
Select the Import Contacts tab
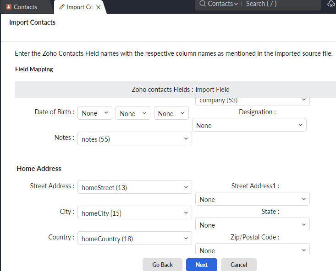click(80, 7)
